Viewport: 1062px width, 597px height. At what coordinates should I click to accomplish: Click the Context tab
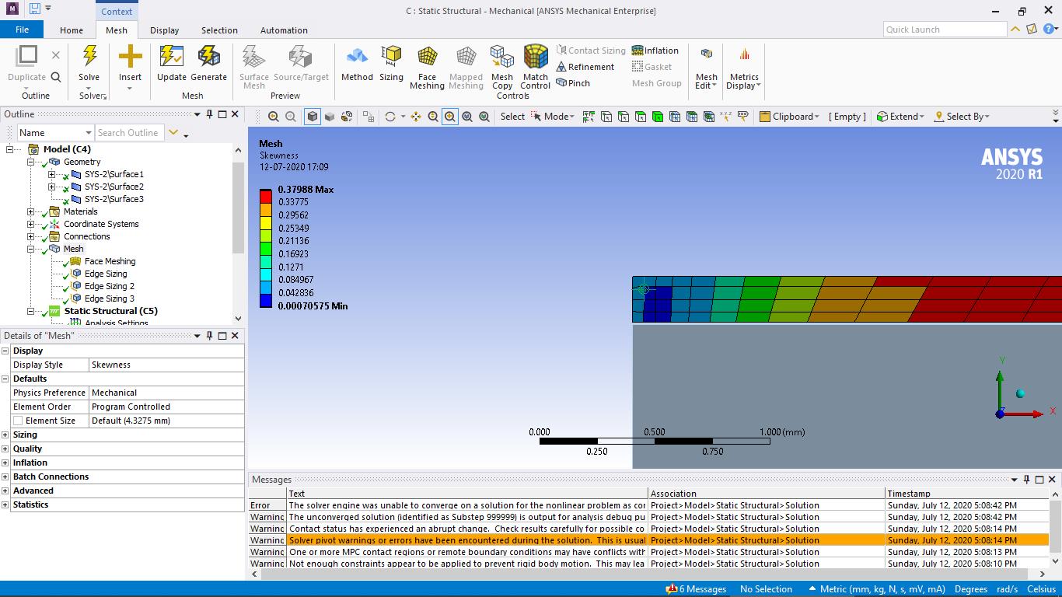pyautogui.click(x=117, y=11)
